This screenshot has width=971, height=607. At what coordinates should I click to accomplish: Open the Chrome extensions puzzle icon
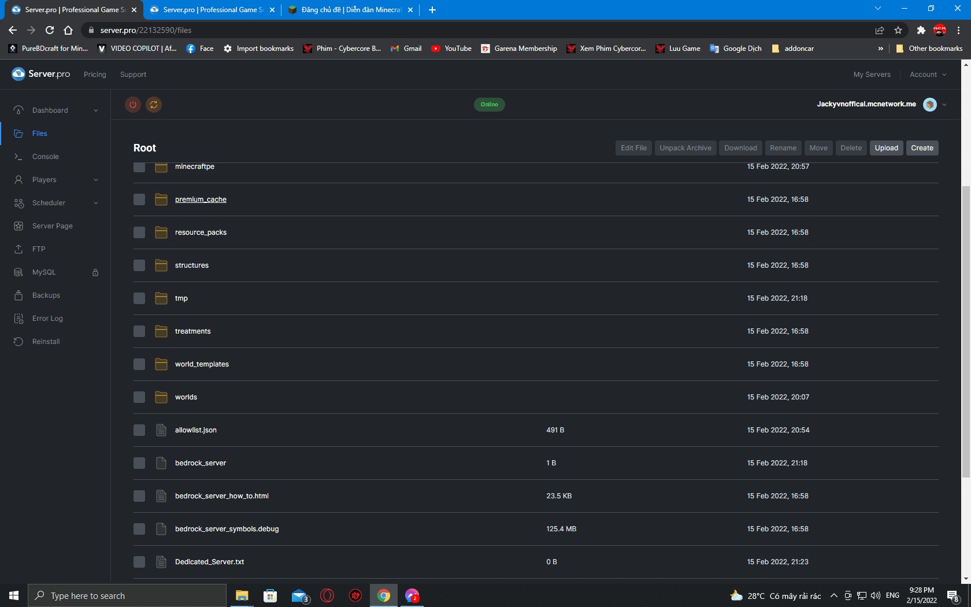point(921,30)
